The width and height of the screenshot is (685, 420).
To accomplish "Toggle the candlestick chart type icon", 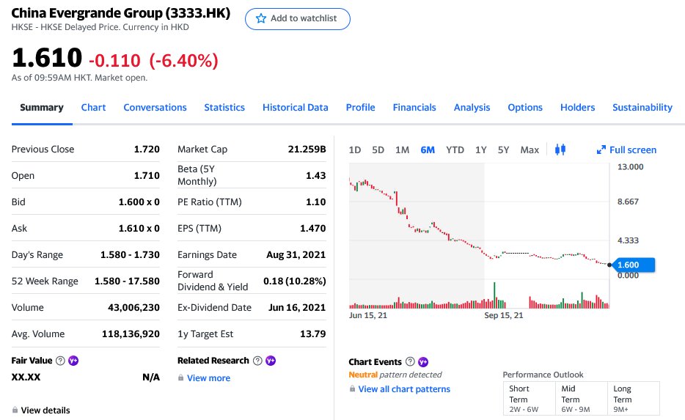I will point(560,150).
